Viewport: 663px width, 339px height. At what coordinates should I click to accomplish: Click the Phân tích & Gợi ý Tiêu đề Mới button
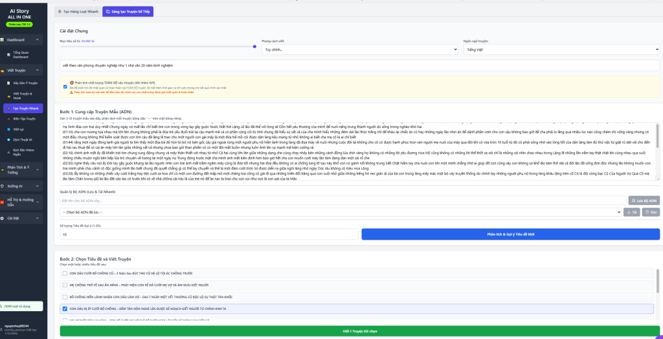point(510,235)
